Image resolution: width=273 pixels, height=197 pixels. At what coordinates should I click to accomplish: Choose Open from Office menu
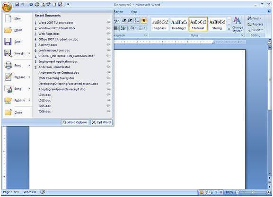pyautogui.click(x=18, y=30)
